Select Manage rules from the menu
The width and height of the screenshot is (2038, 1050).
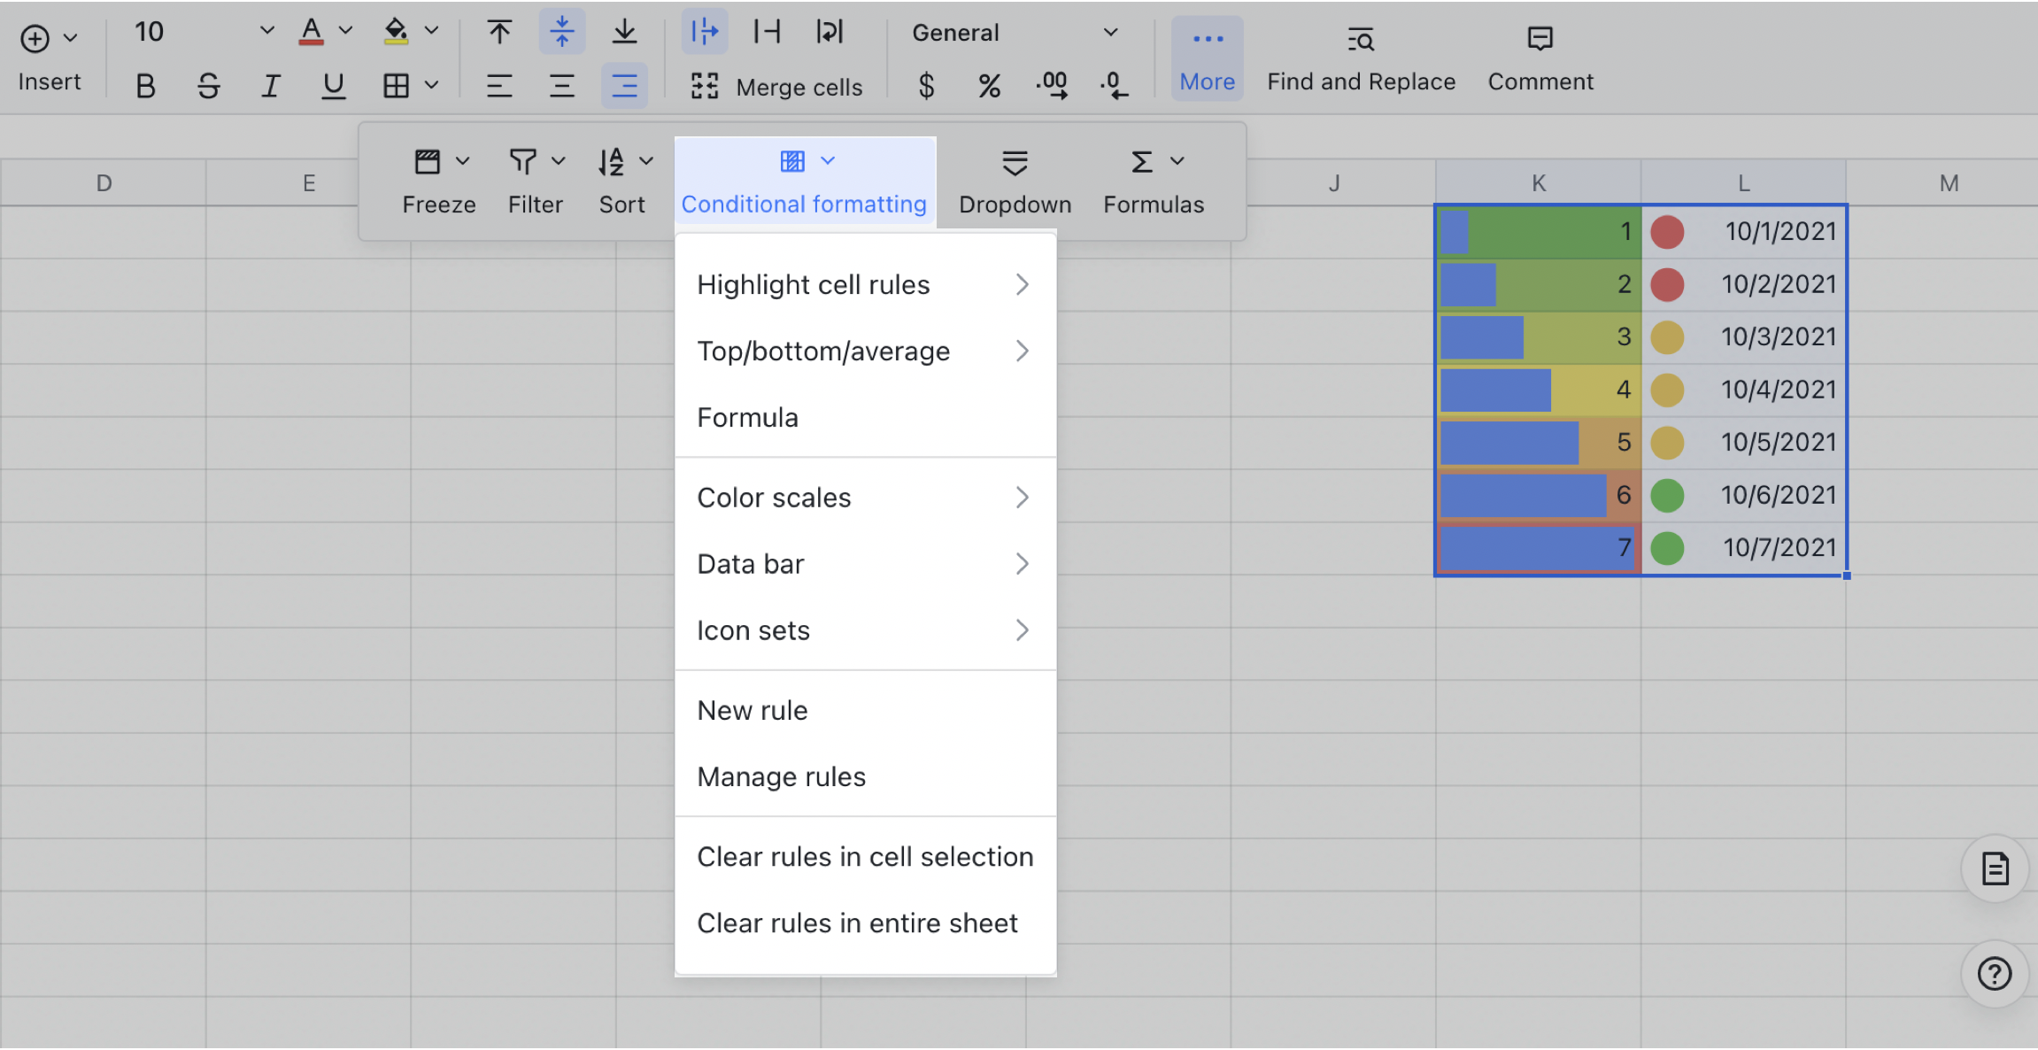click(781, 776)
